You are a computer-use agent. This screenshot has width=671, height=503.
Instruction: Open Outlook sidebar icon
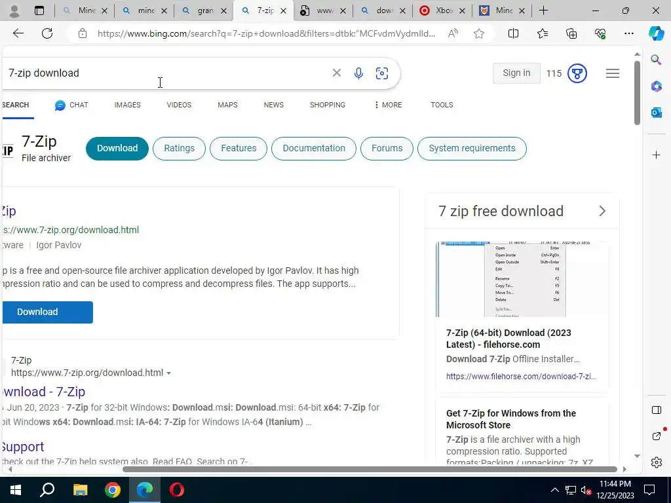(656, 113)
